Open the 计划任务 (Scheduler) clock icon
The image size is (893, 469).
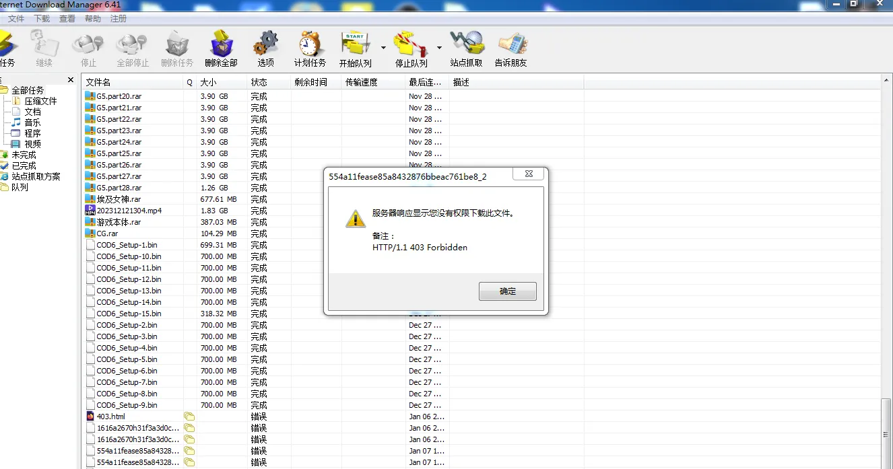pyautogui.click(x=309, y=47)
